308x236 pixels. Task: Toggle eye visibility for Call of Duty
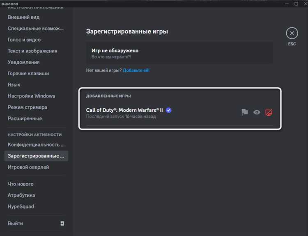(257, 112)
